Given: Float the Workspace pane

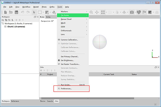Looking at the screenshot, I should coord(35,17).
